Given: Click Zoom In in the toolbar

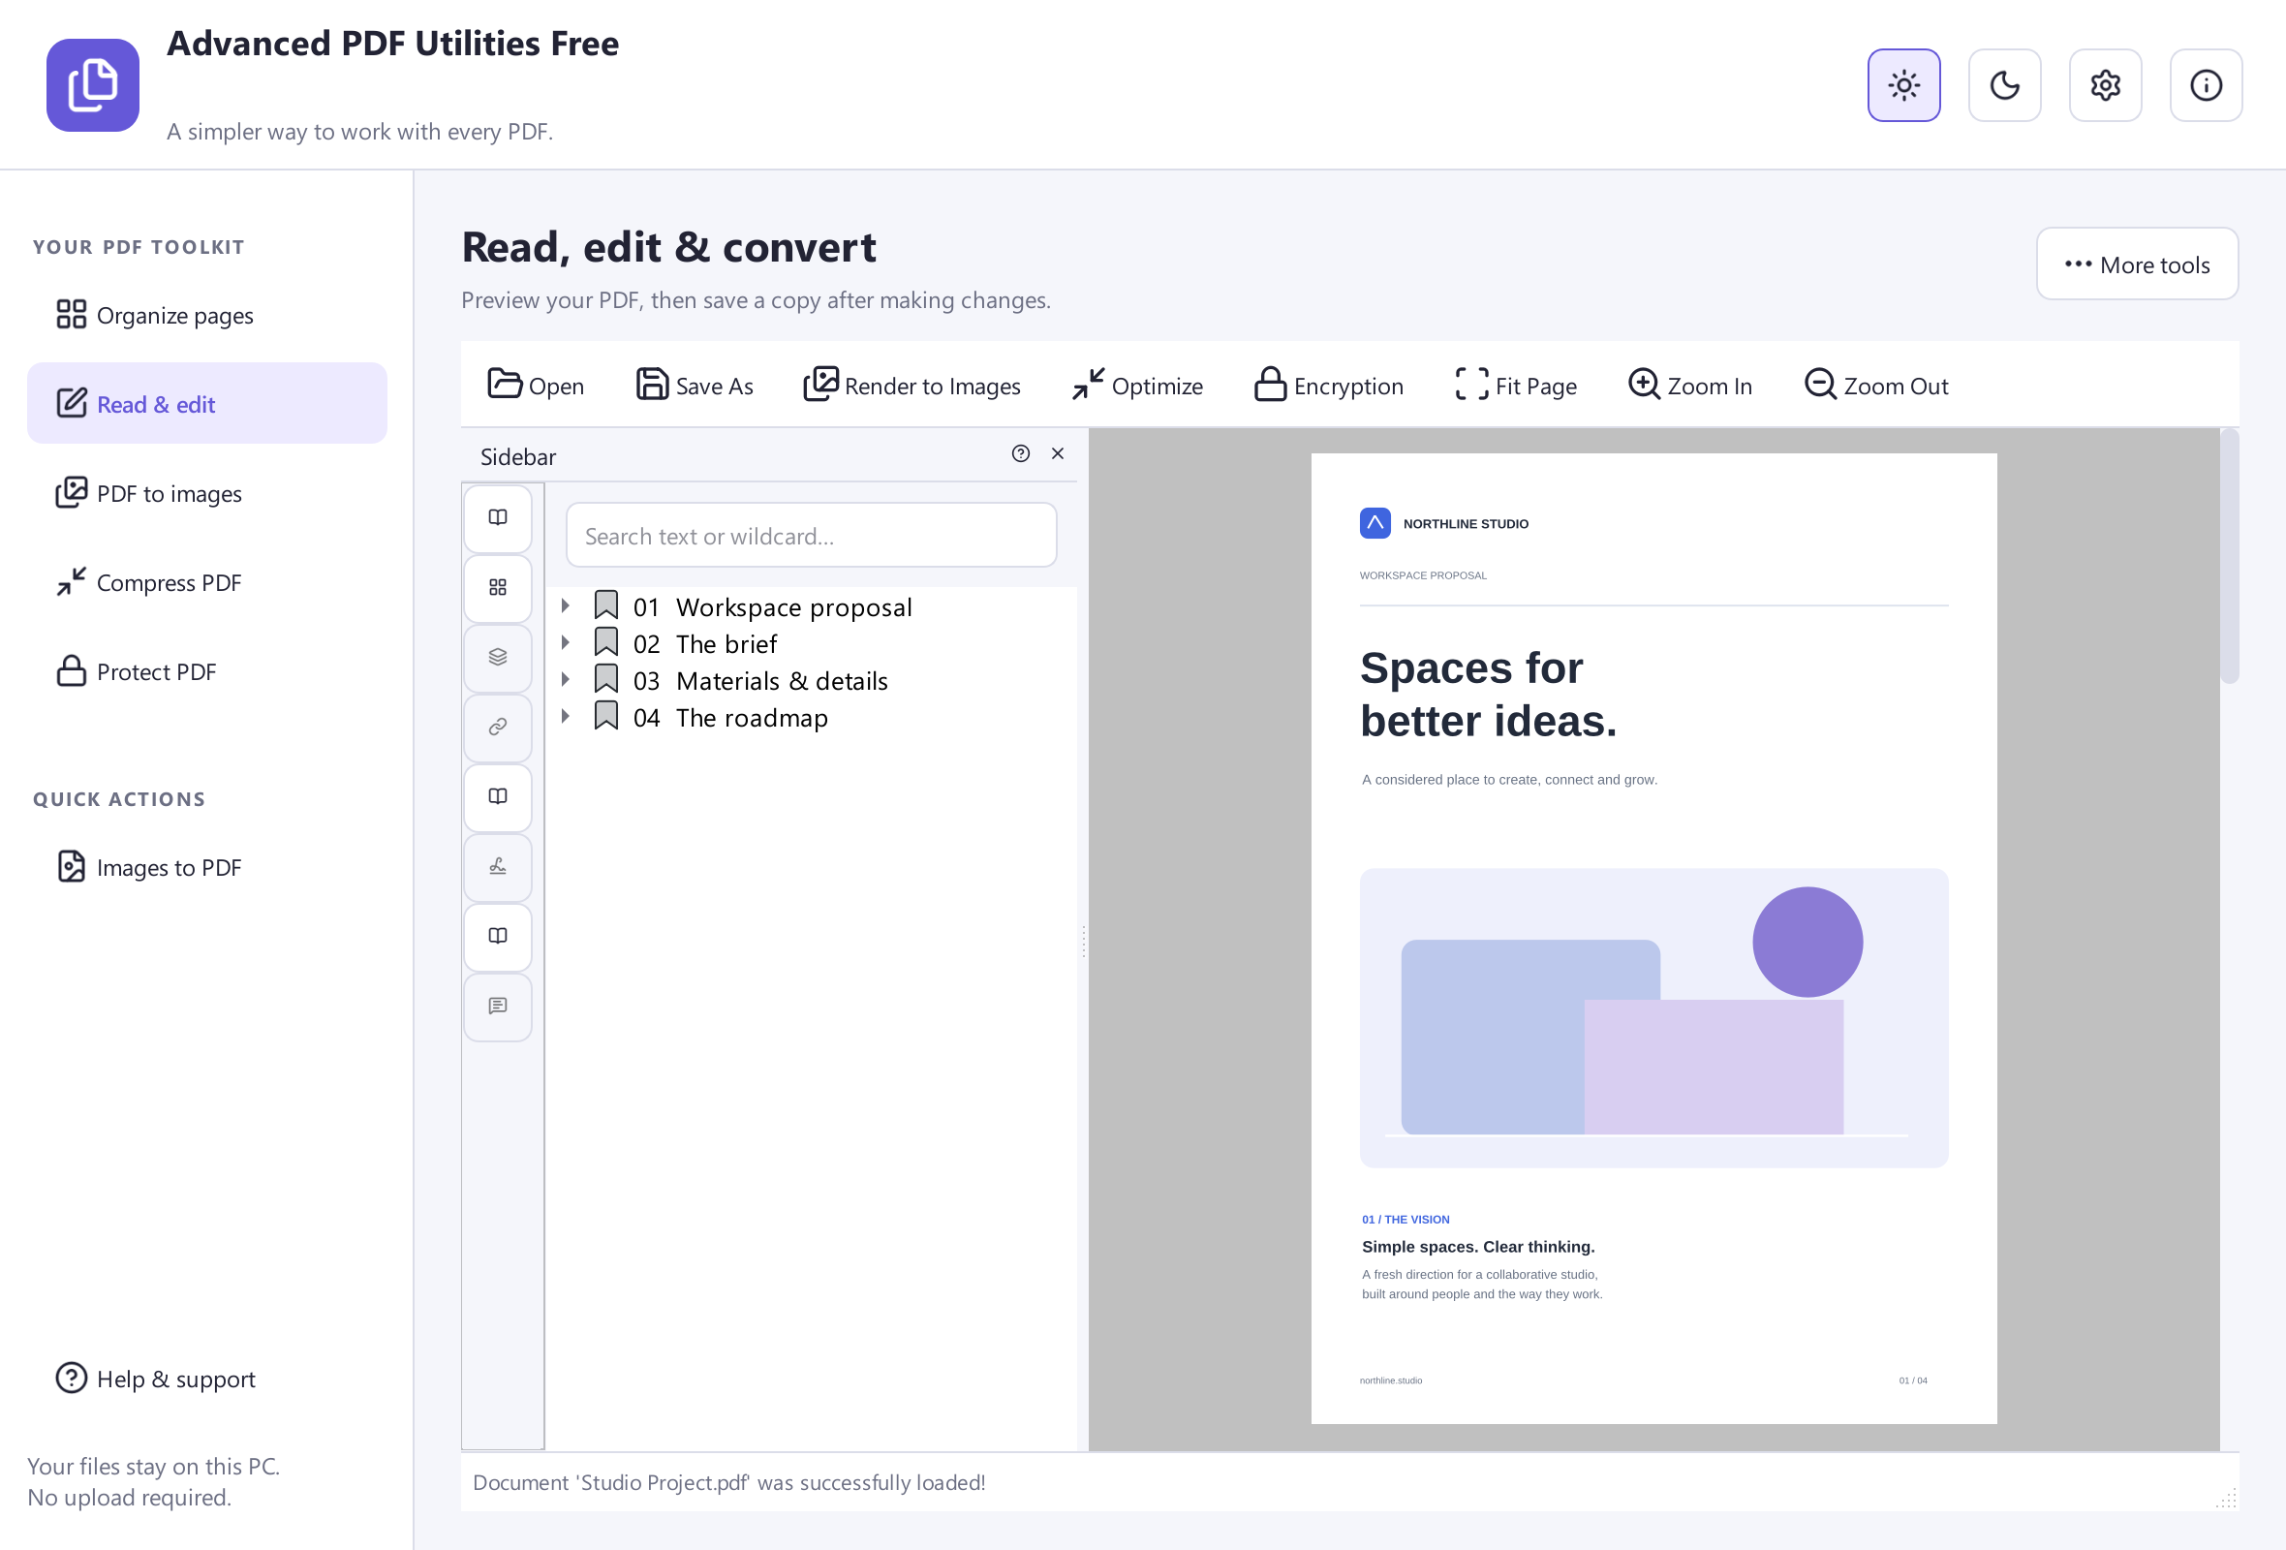Looking at the screenshot, I should [1690, 385].
